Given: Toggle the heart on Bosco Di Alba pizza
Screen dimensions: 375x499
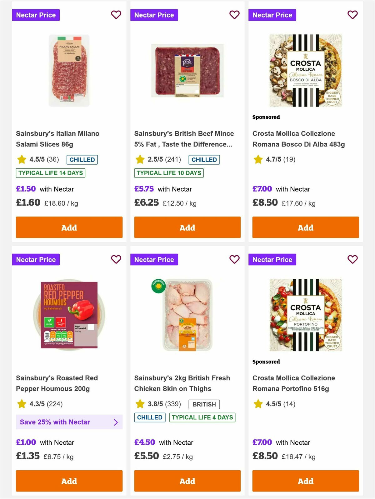Looking at the screenshot, I should pos(352,15).
